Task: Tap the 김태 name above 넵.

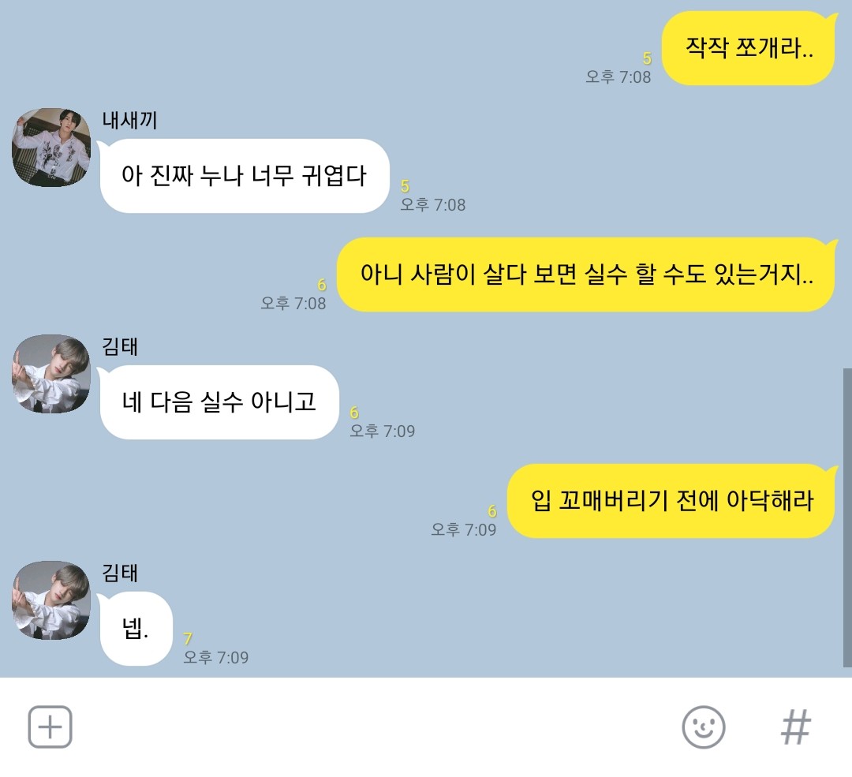Action: click(x=120, y=573)
